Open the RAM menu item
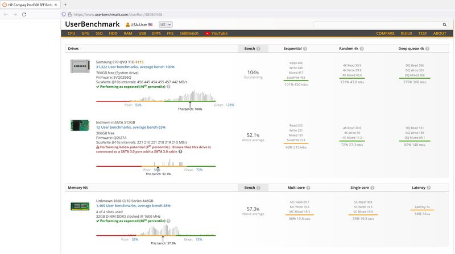This screenshot has width=455, height=254. coord(127,33)
